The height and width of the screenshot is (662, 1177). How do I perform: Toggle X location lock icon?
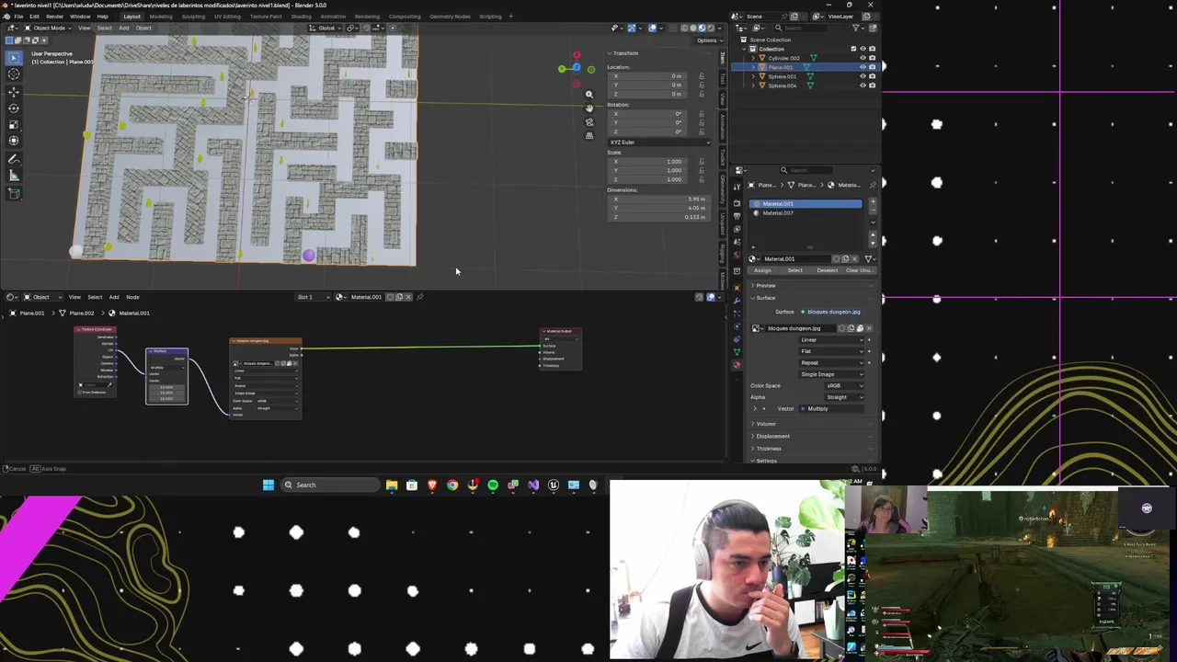[702, 76]
